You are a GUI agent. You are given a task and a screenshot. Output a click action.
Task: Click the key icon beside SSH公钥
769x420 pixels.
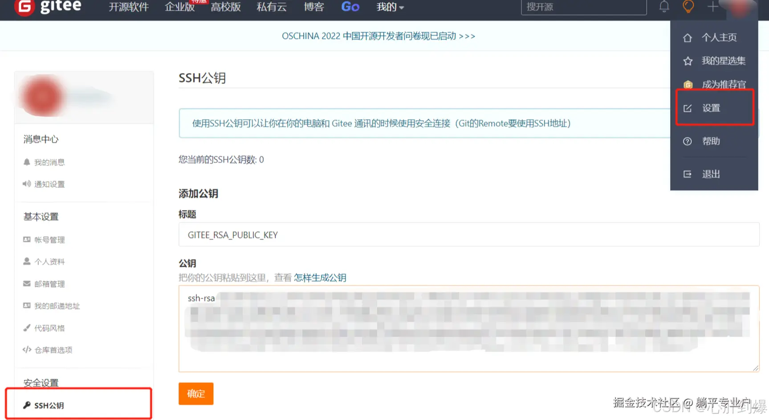[x=27, y=405]
